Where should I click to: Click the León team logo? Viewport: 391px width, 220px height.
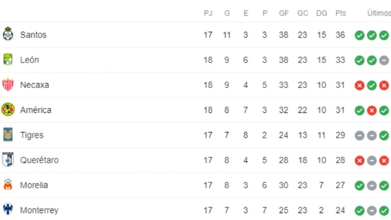click(8, 60)
